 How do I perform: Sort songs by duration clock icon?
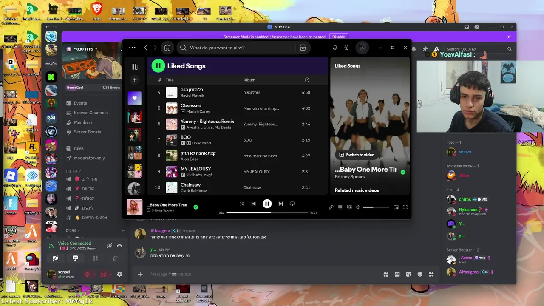click(307, 80)
